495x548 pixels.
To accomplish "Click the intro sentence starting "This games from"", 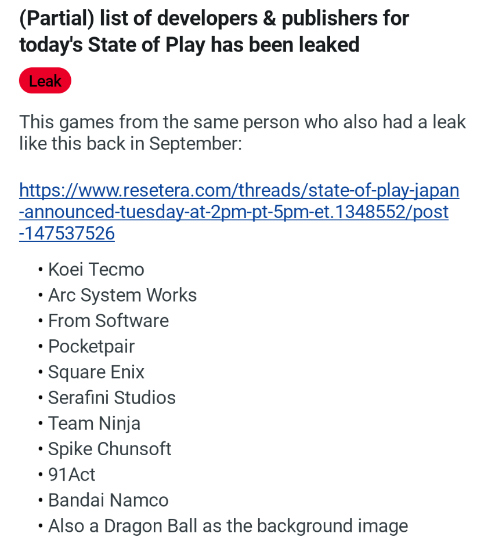I will (x=243, y=122).
